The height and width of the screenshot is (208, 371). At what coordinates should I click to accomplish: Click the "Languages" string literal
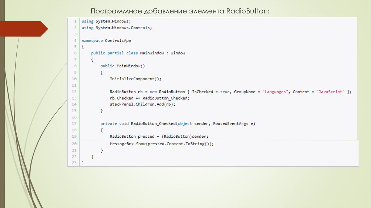tap(275, 92)
